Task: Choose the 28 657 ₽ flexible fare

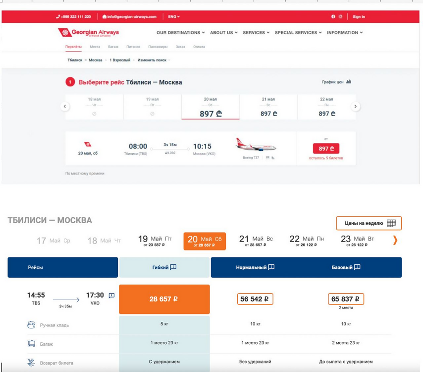Action: (164, 299)
